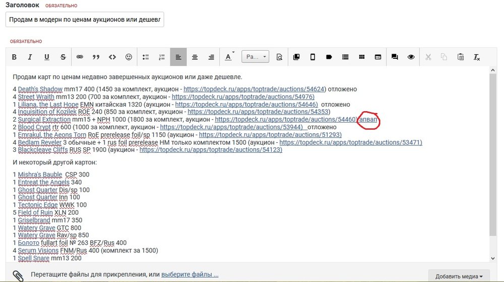504x282 pixels.
Task: Insert code block with brackets icon
Action: click(112, 57)
